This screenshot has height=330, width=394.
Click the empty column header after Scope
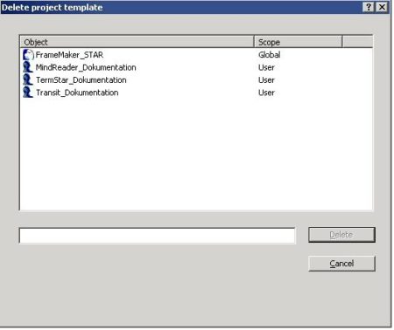(357, 42)
